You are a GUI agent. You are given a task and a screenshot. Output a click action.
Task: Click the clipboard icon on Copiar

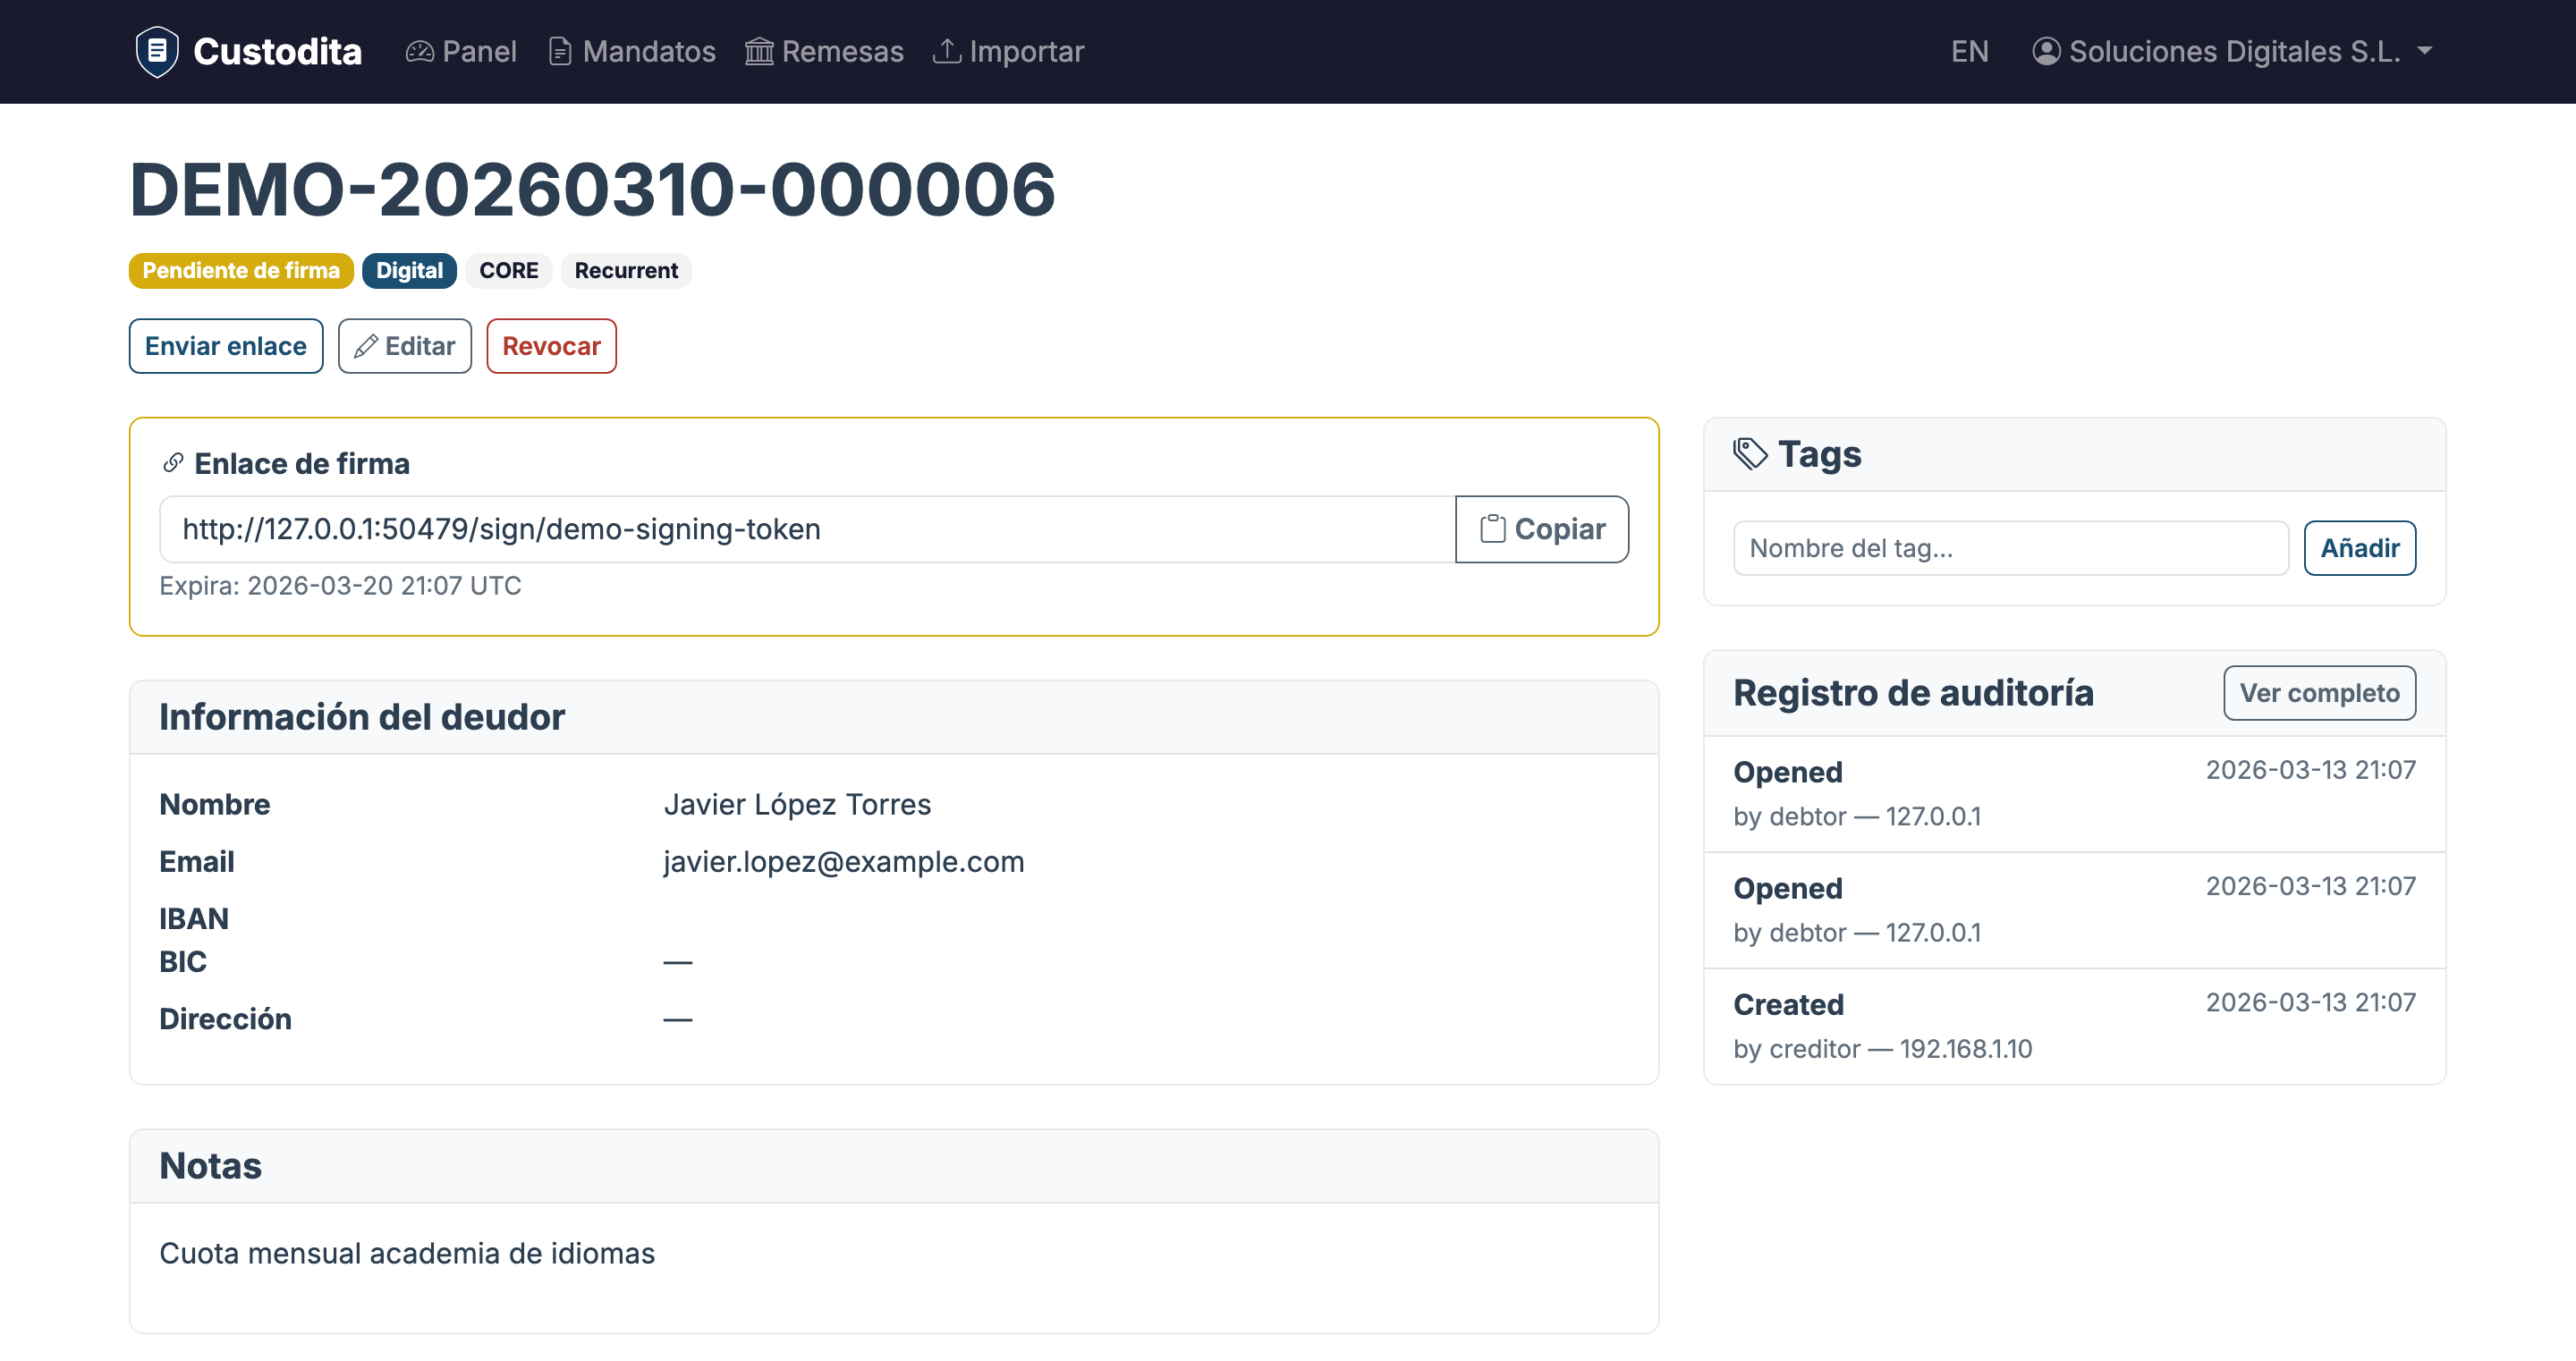[1492, 529]
